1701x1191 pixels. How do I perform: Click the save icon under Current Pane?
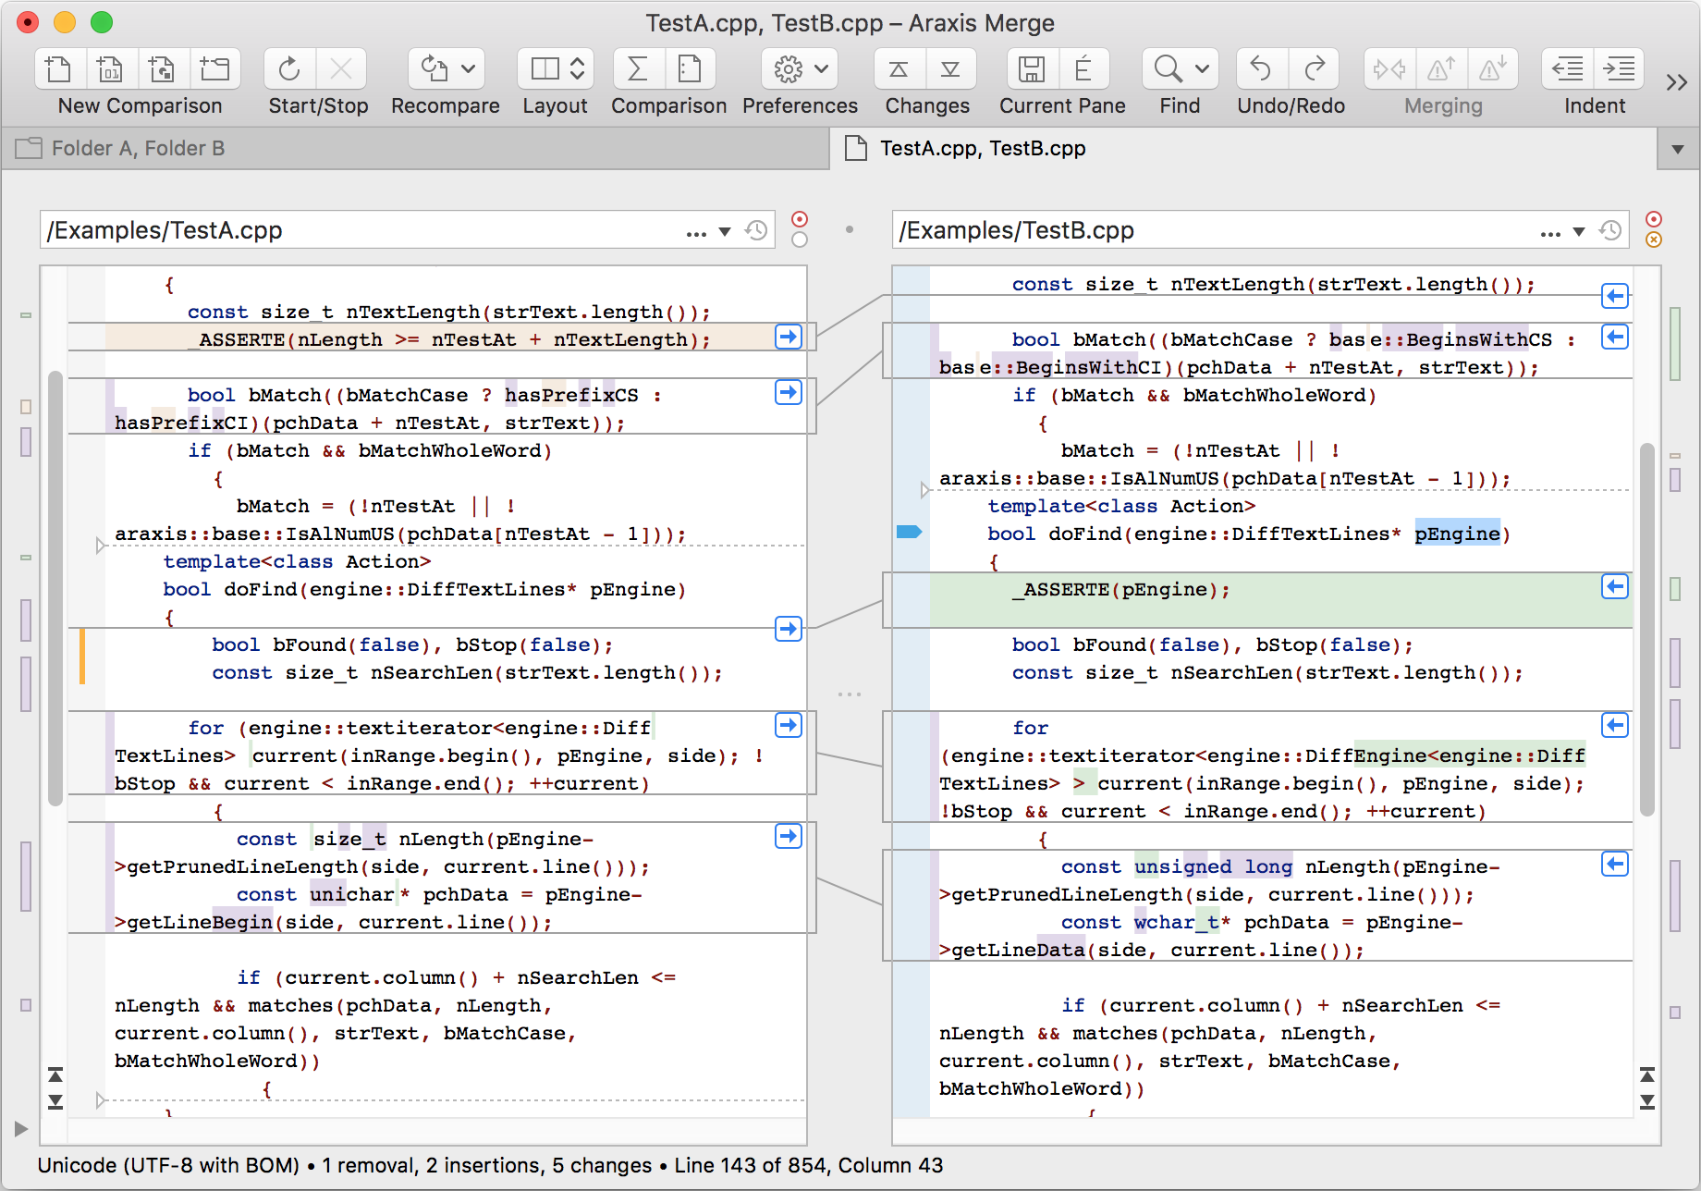pyautogui.click(x=1032, y=68)
